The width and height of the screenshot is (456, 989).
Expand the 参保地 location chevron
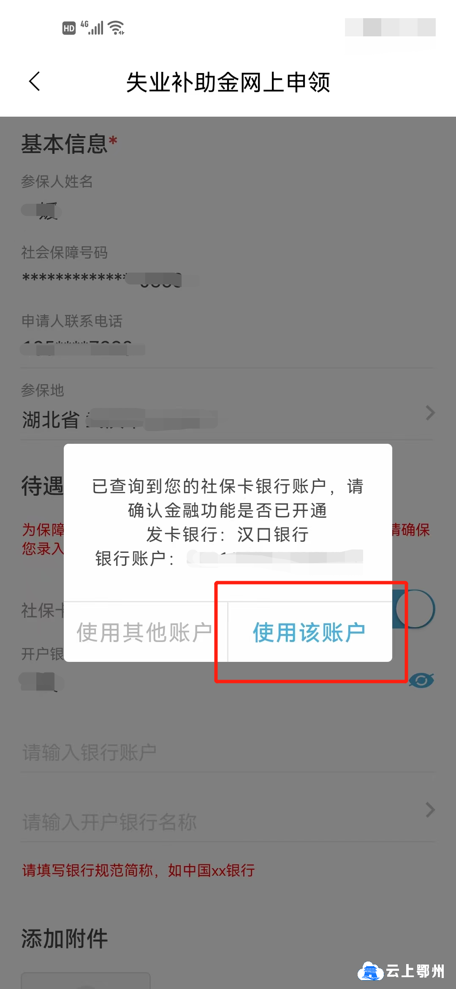(430, 413)
